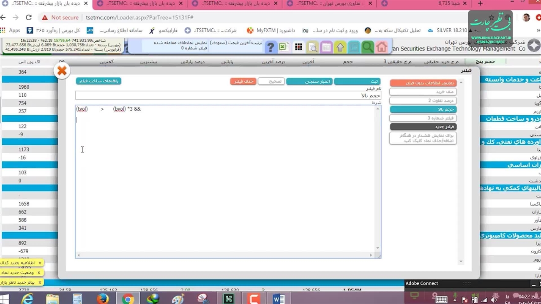Screen dimensions: 541x304
Task: Delete the filter with 'حذف فیلتر'
Action: [x=243, y=81]
